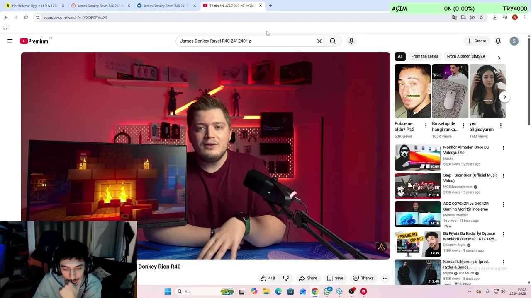Open menu for AOC Q27G4ZR video
Viewport: 531px width, 298px height.
(504, 204)
